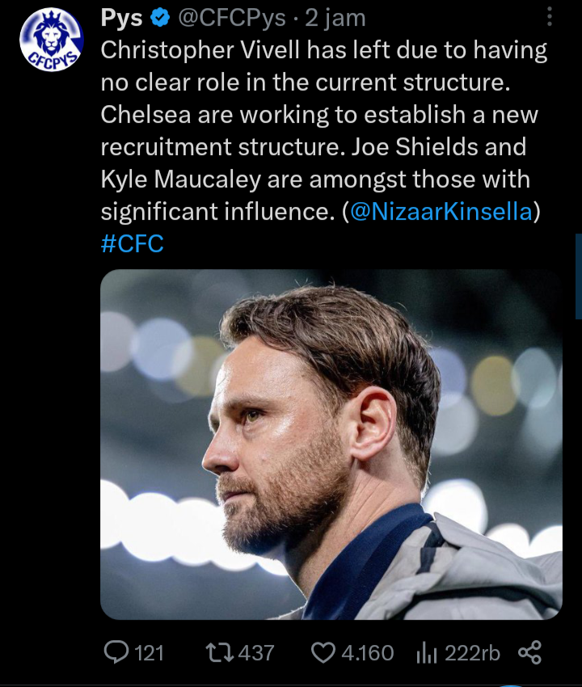
Task: Tap the reply speech bubble icon
Action: click(118, 652)
